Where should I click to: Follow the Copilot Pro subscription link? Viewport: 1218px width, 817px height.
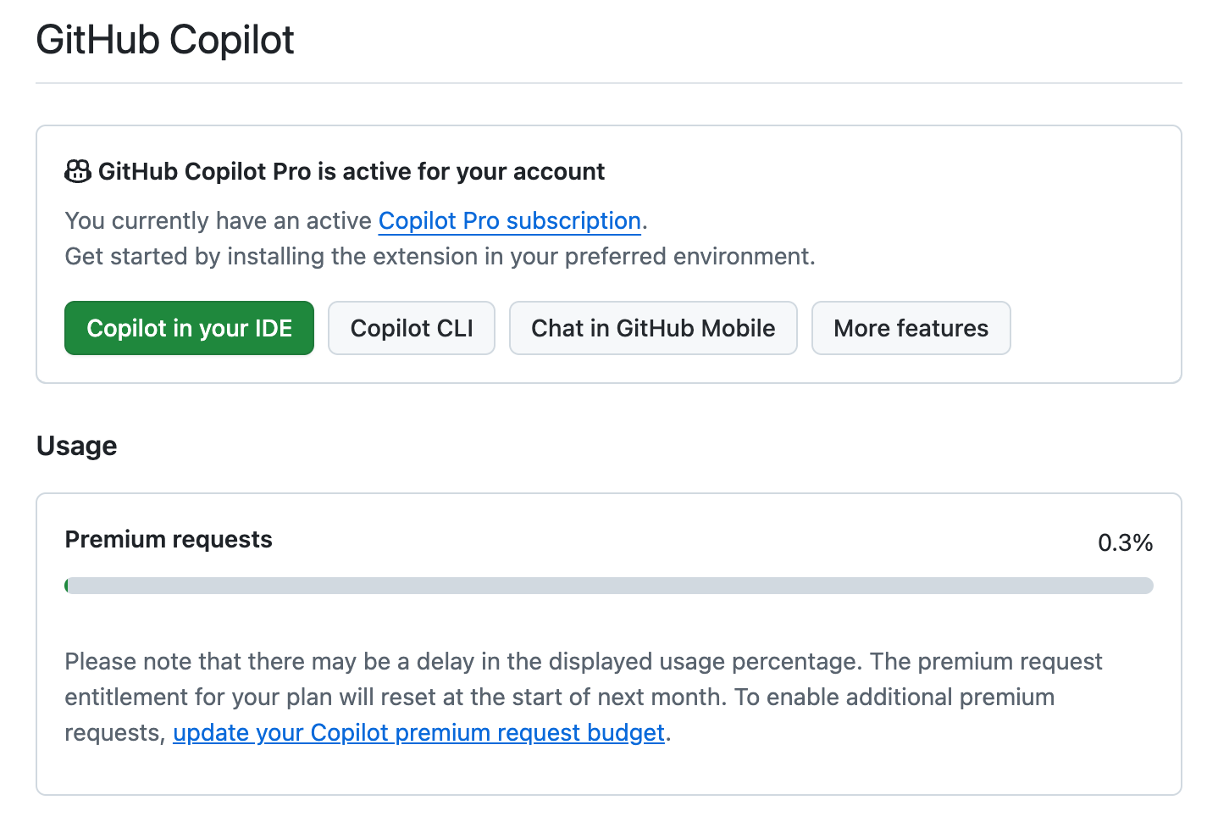[509, 220]
